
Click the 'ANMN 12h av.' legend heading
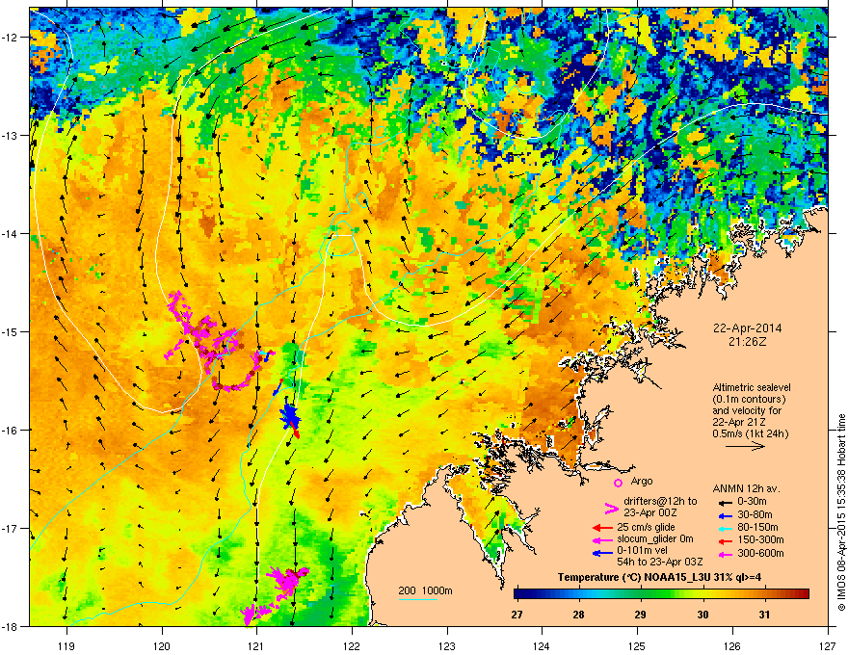746,489
